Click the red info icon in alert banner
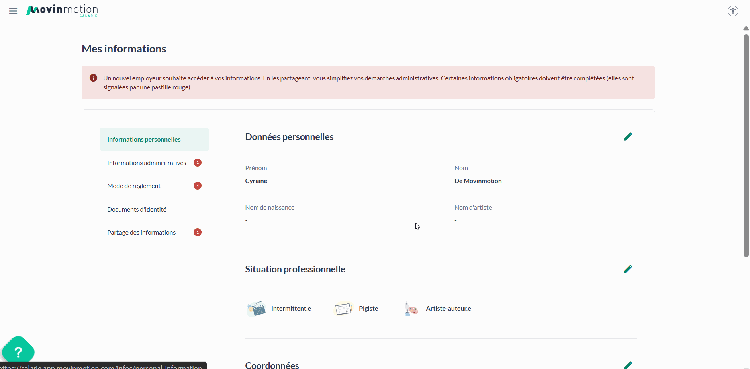 pyautogui.click(x=93, y=78)
